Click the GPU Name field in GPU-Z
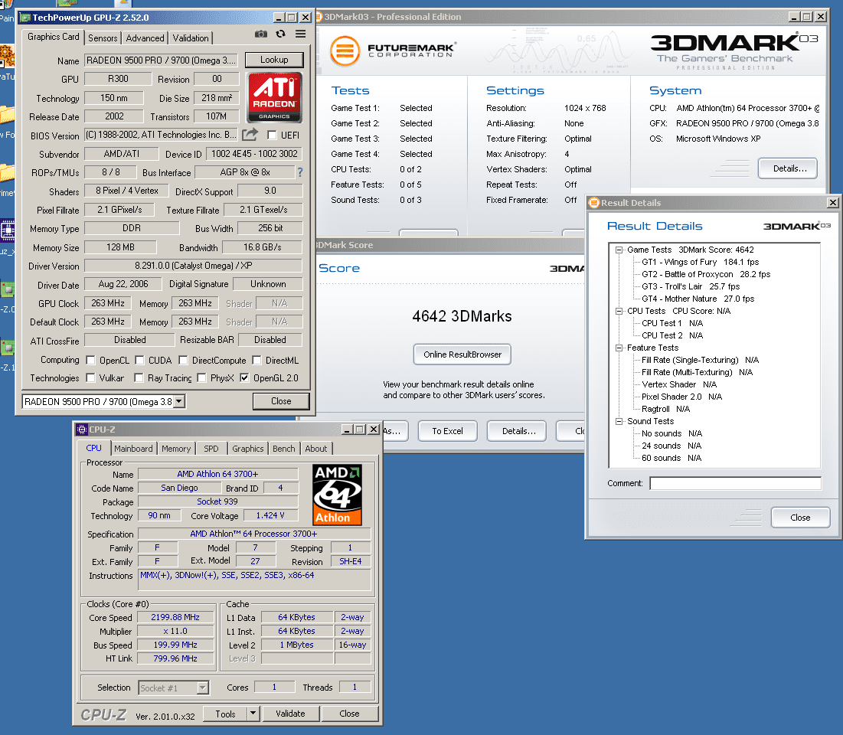The image size is (843, 735). point(162,60)
